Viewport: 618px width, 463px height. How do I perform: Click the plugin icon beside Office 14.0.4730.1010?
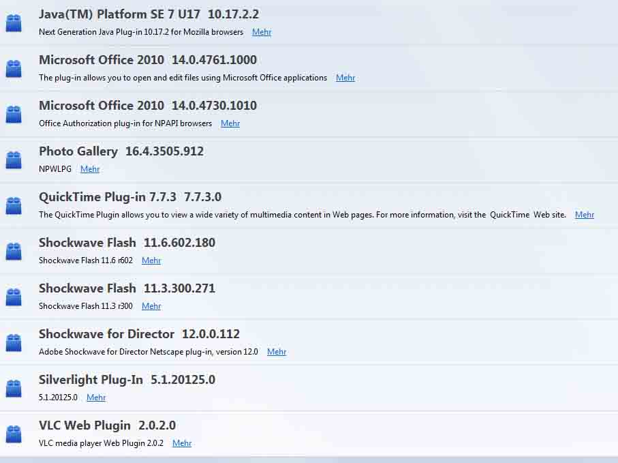(14, 115)
